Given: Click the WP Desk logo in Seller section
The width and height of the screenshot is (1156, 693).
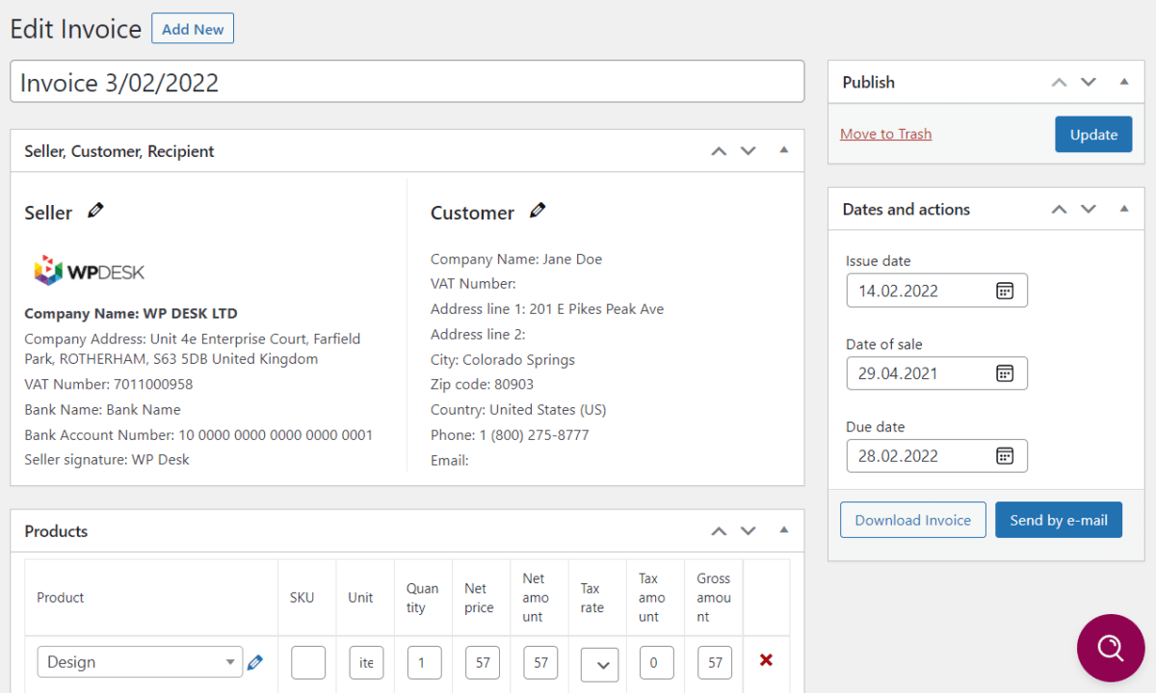Looking at the screenshot, I should 89,269.
